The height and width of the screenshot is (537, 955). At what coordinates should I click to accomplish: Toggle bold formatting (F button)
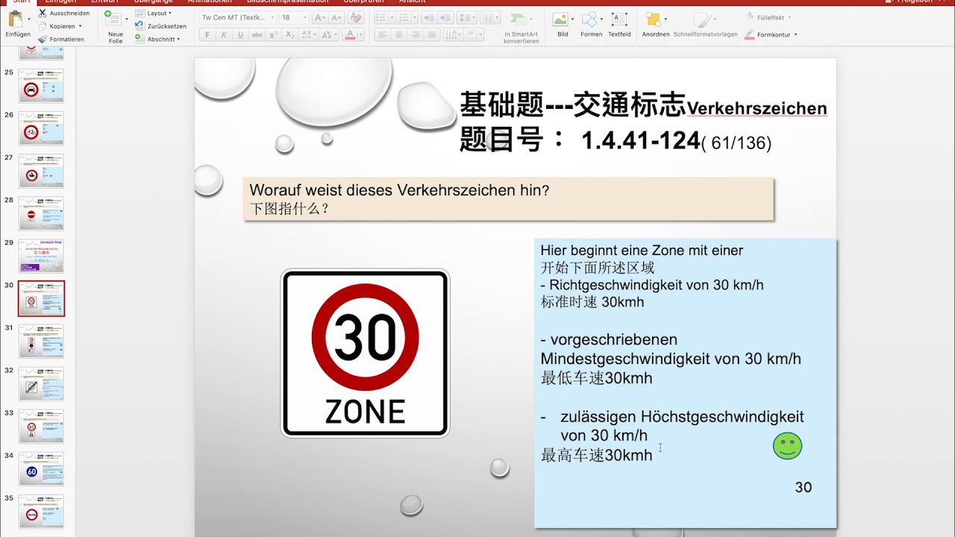coord(207,34)
